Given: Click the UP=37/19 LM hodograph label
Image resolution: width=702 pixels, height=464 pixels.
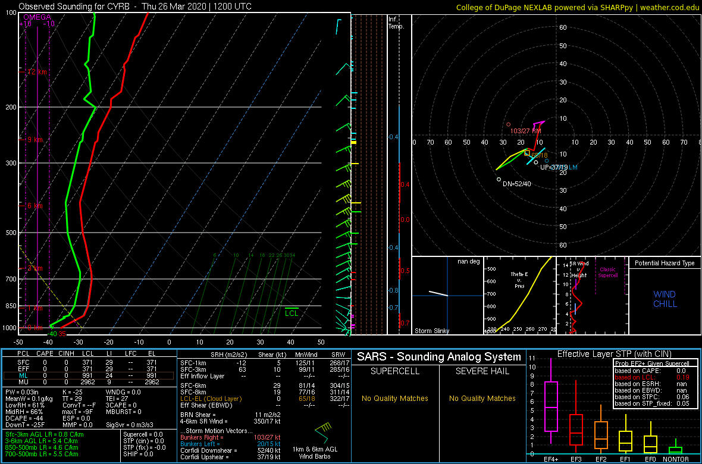Looking at the screenshot, I should tap(559, 167).
